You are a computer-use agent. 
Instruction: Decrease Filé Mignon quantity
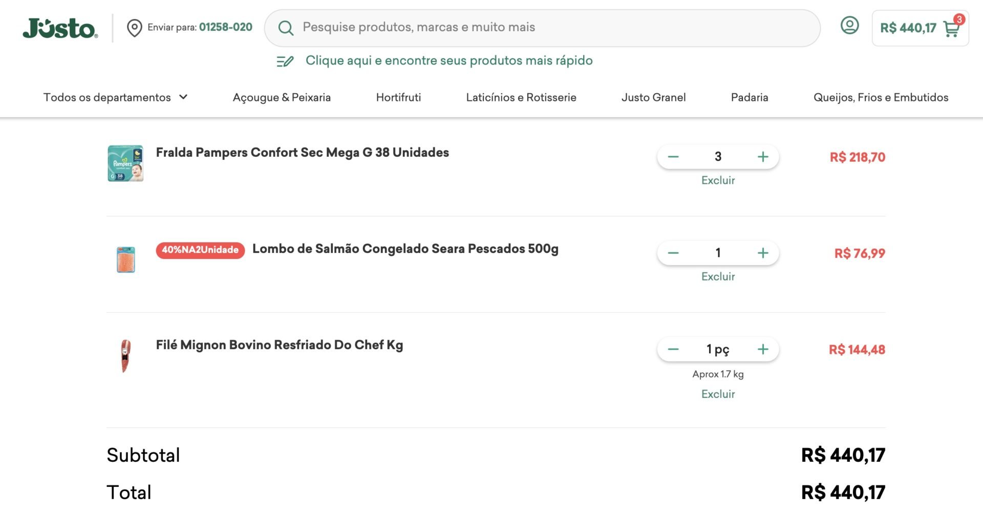673,349
